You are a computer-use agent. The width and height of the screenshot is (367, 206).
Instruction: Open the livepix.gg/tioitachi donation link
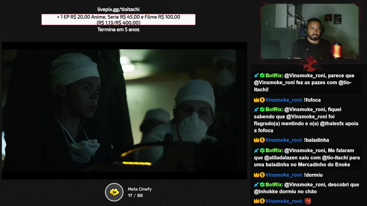pyautogui.click(x=118, y=9)
